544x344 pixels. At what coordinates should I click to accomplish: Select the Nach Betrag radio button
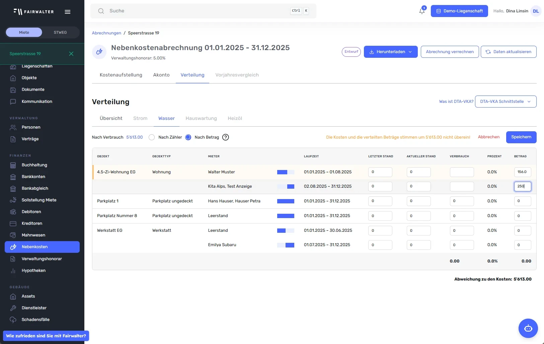(188, 137)
